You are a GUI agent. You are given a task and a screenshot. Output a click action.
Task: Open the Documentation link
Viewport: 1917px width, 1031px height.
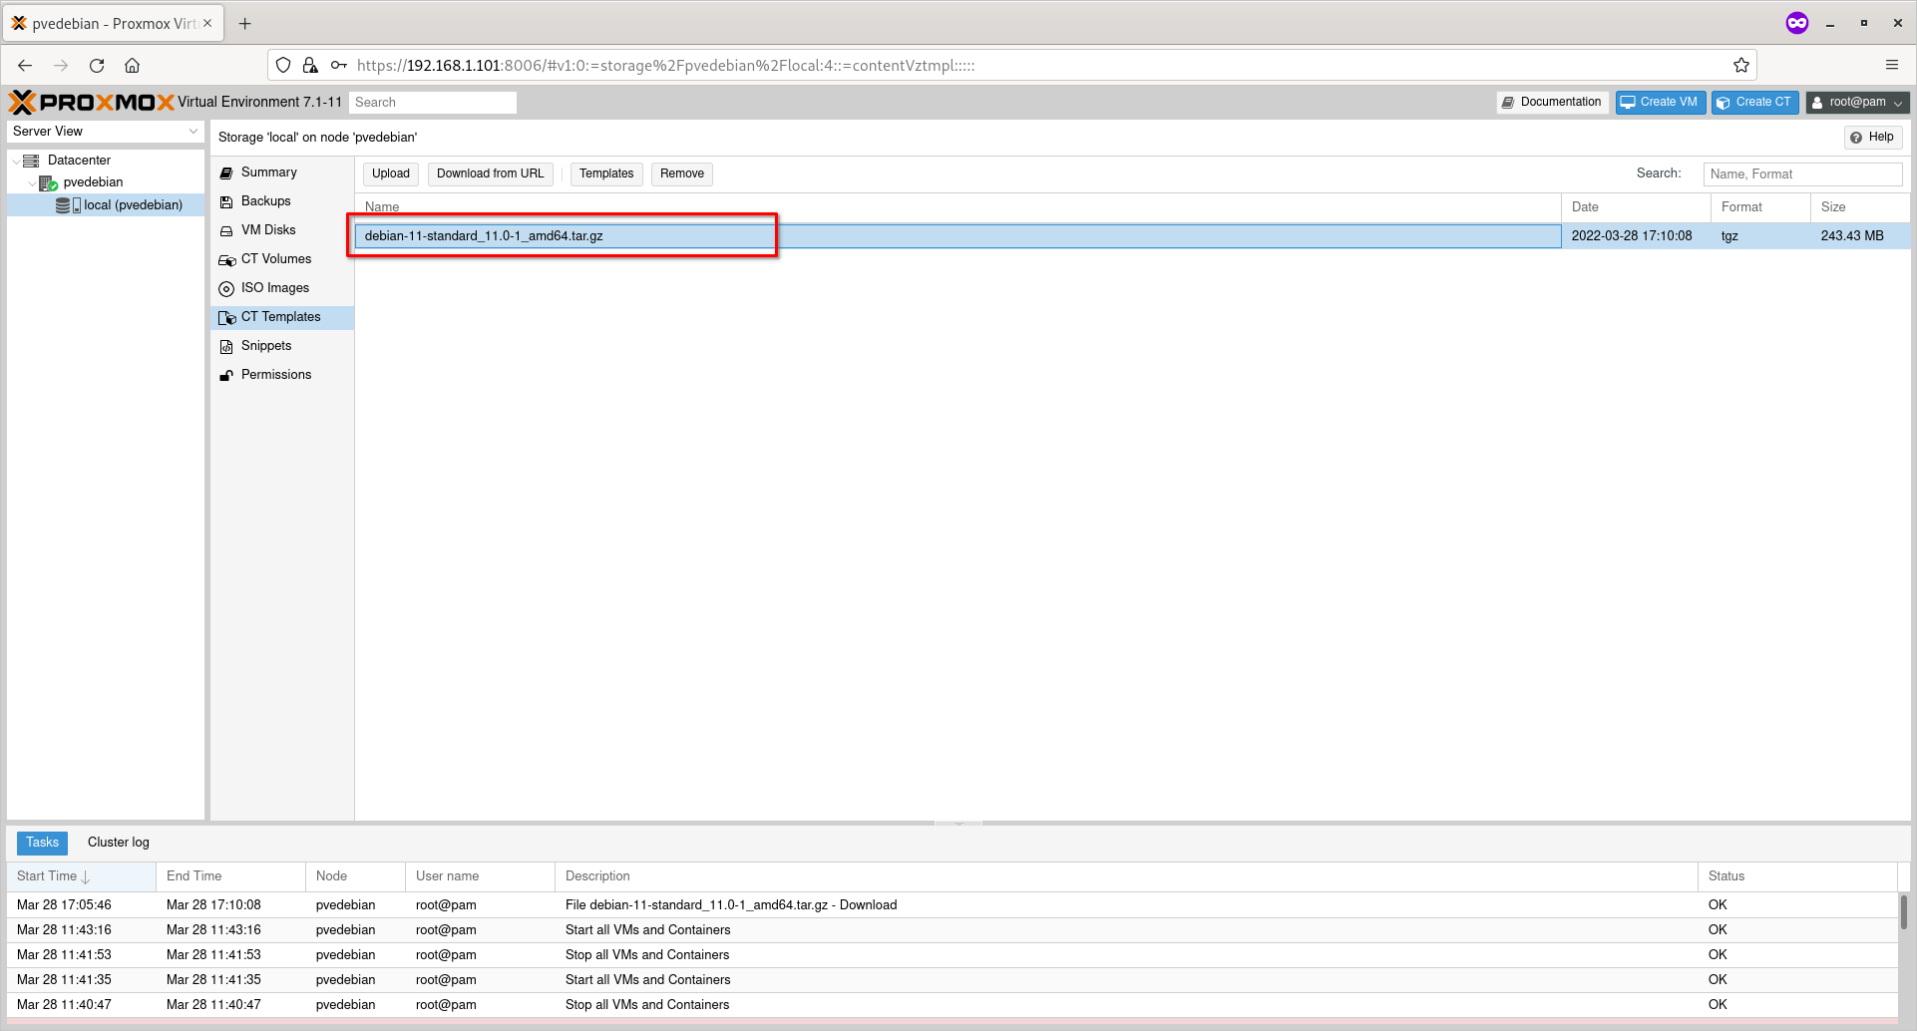pyautogui.click(x=1552, y=103)
